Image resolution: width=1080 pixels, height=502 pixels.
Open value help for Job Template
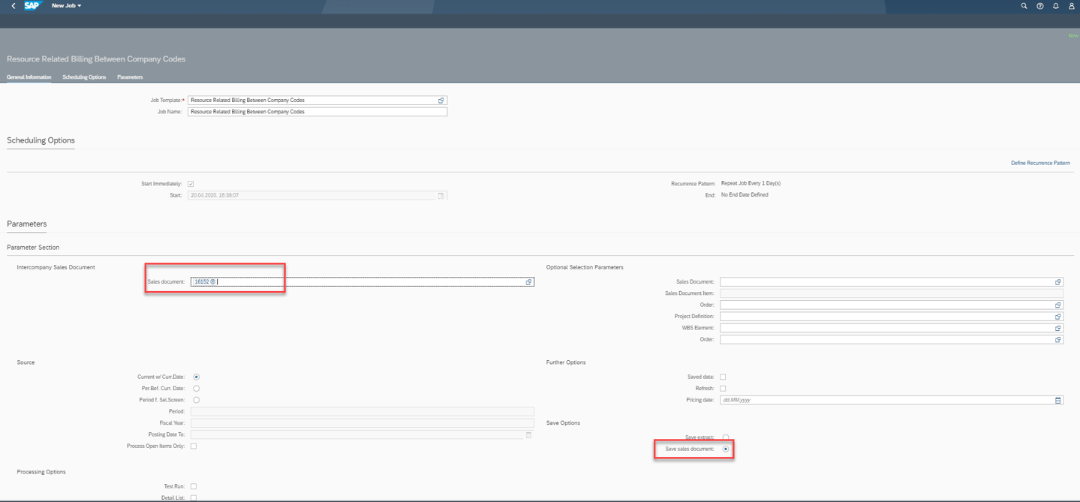coord(441,100)
